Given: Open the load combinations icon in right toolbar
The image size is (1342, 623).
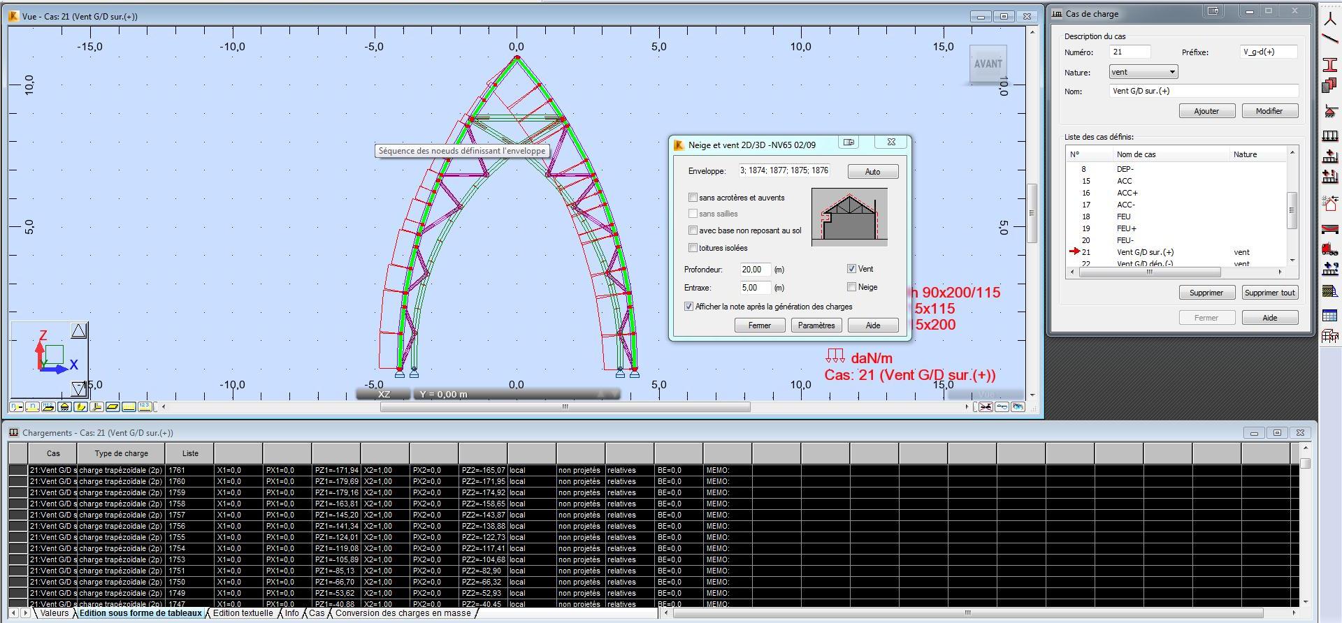Looking at the screenshot, I should (1330, 177).
